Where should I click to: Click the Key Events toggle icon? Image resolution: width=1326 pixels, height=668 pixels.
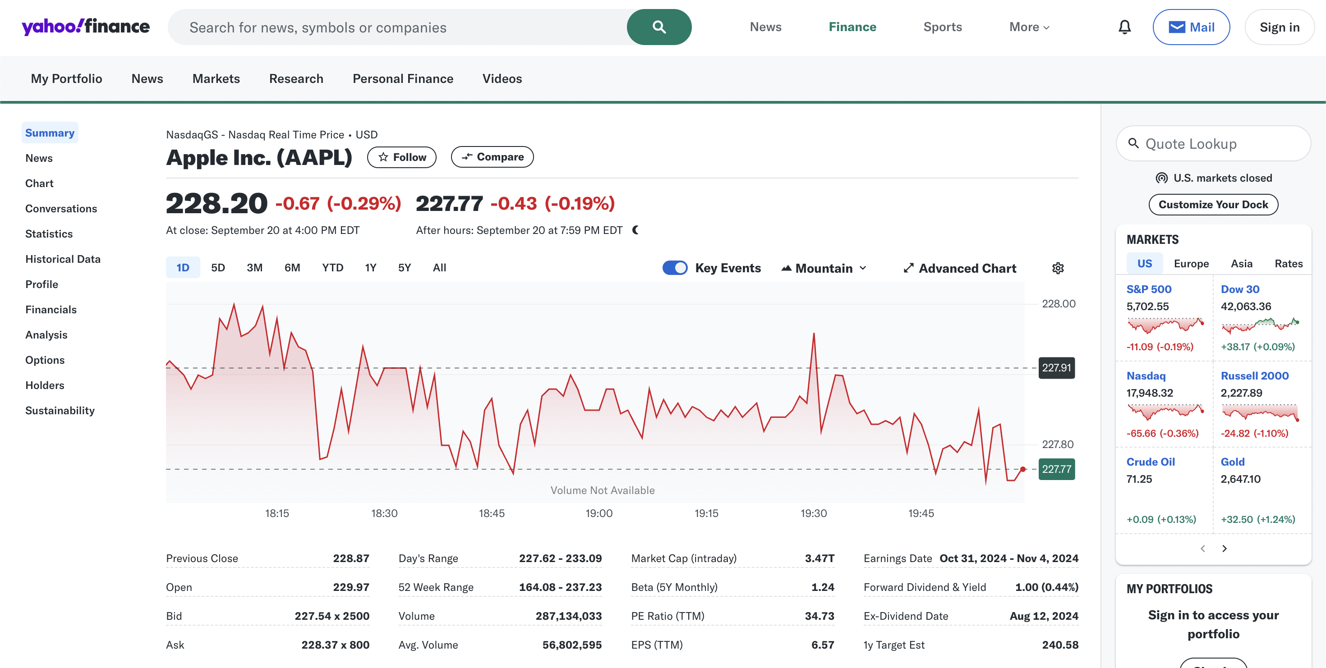[674, 268]
